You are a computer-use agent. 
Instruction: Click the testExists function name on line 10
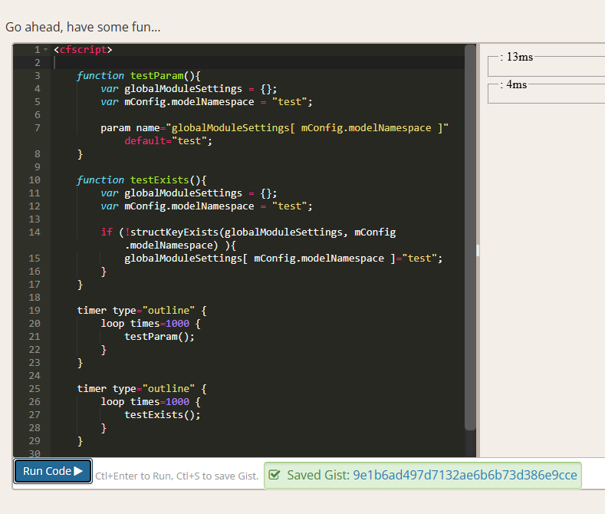point(159,180)
